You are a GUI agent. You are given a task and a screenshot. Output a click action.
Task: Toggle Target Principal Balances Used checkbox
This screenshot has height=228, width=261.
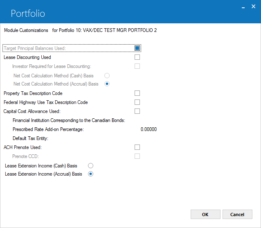[137, 48]
